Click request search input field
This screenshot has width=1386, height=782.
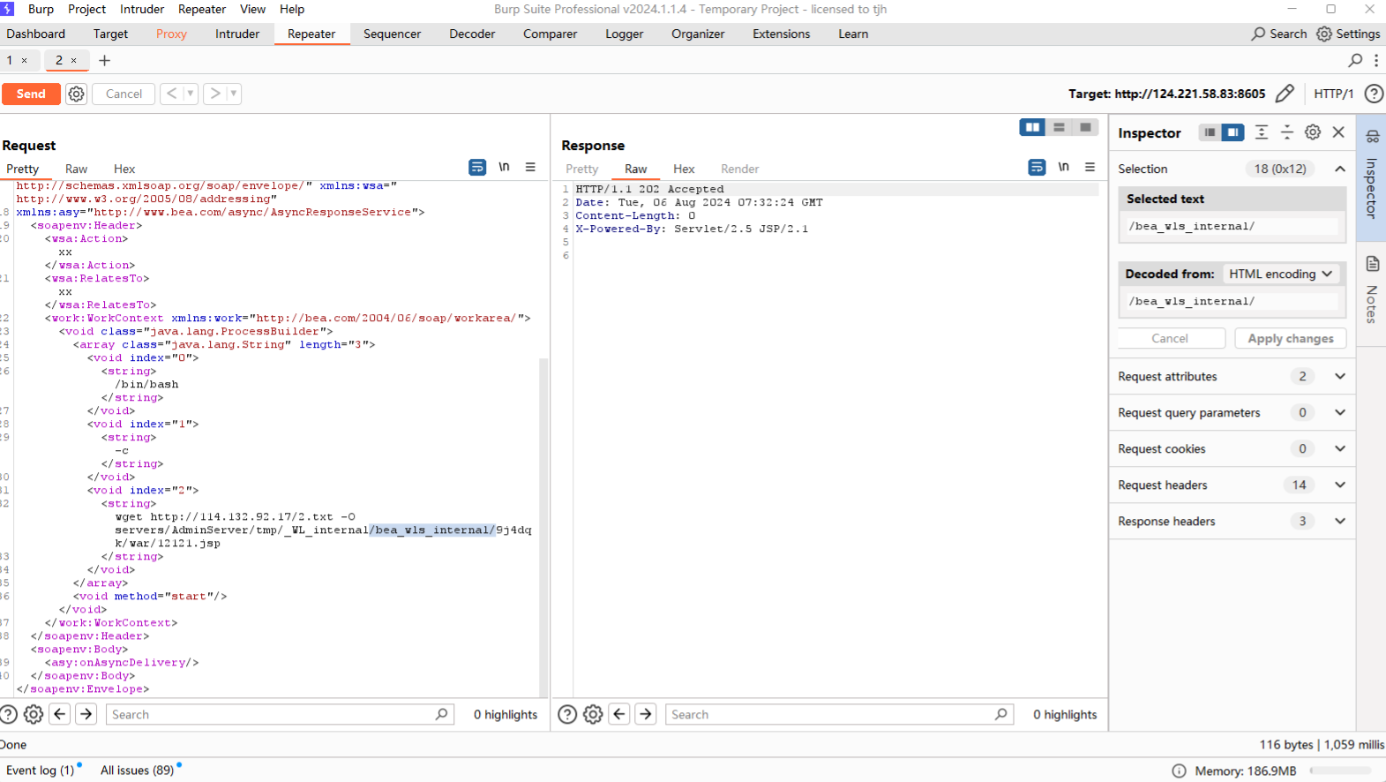[280, 714]
